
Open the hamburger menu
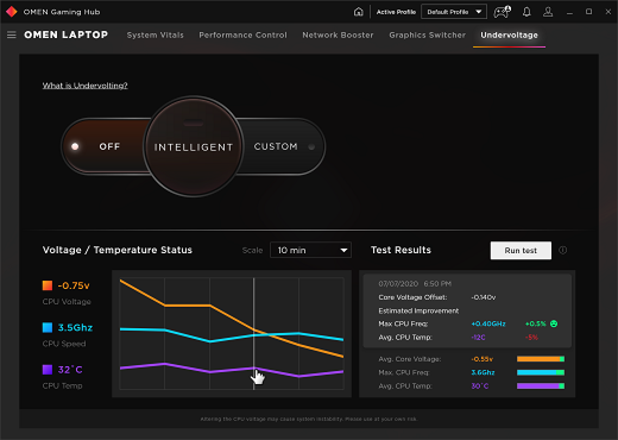(x=11, y=35)
